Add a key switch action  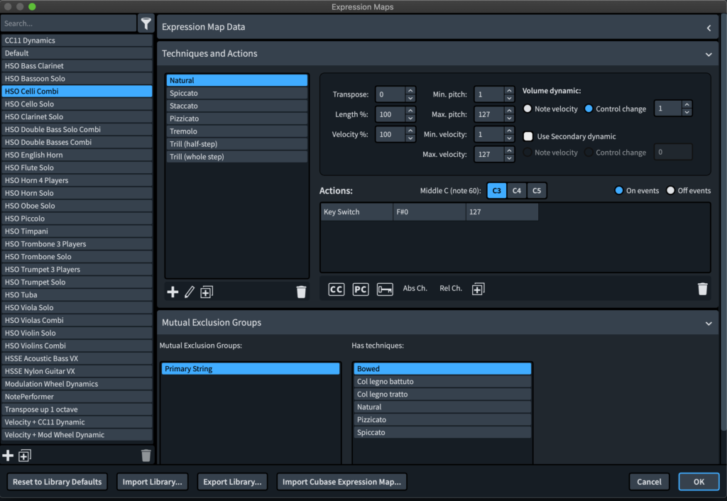tap(385, 290)
